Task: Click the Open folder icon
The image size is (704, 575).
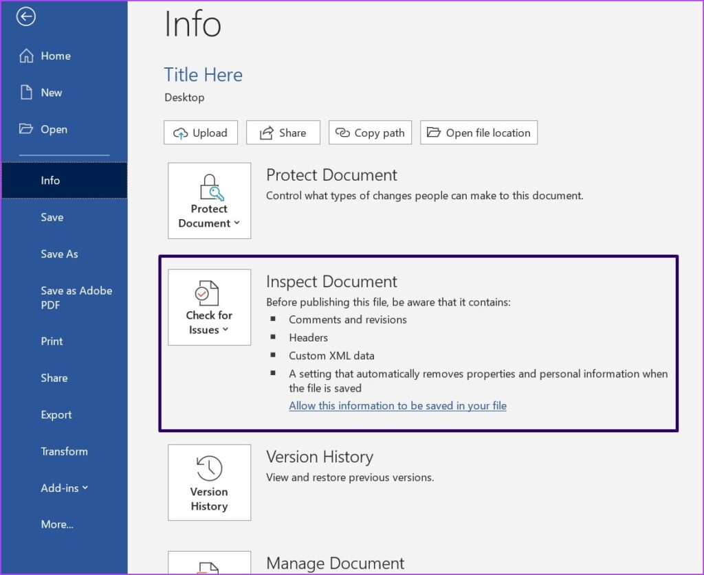Action: [x=26, y=129]
